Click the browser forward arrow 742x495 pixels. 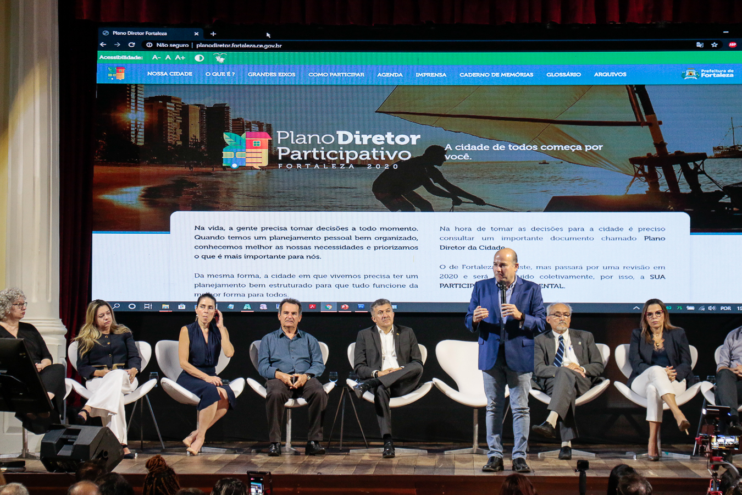coord(117,45)
